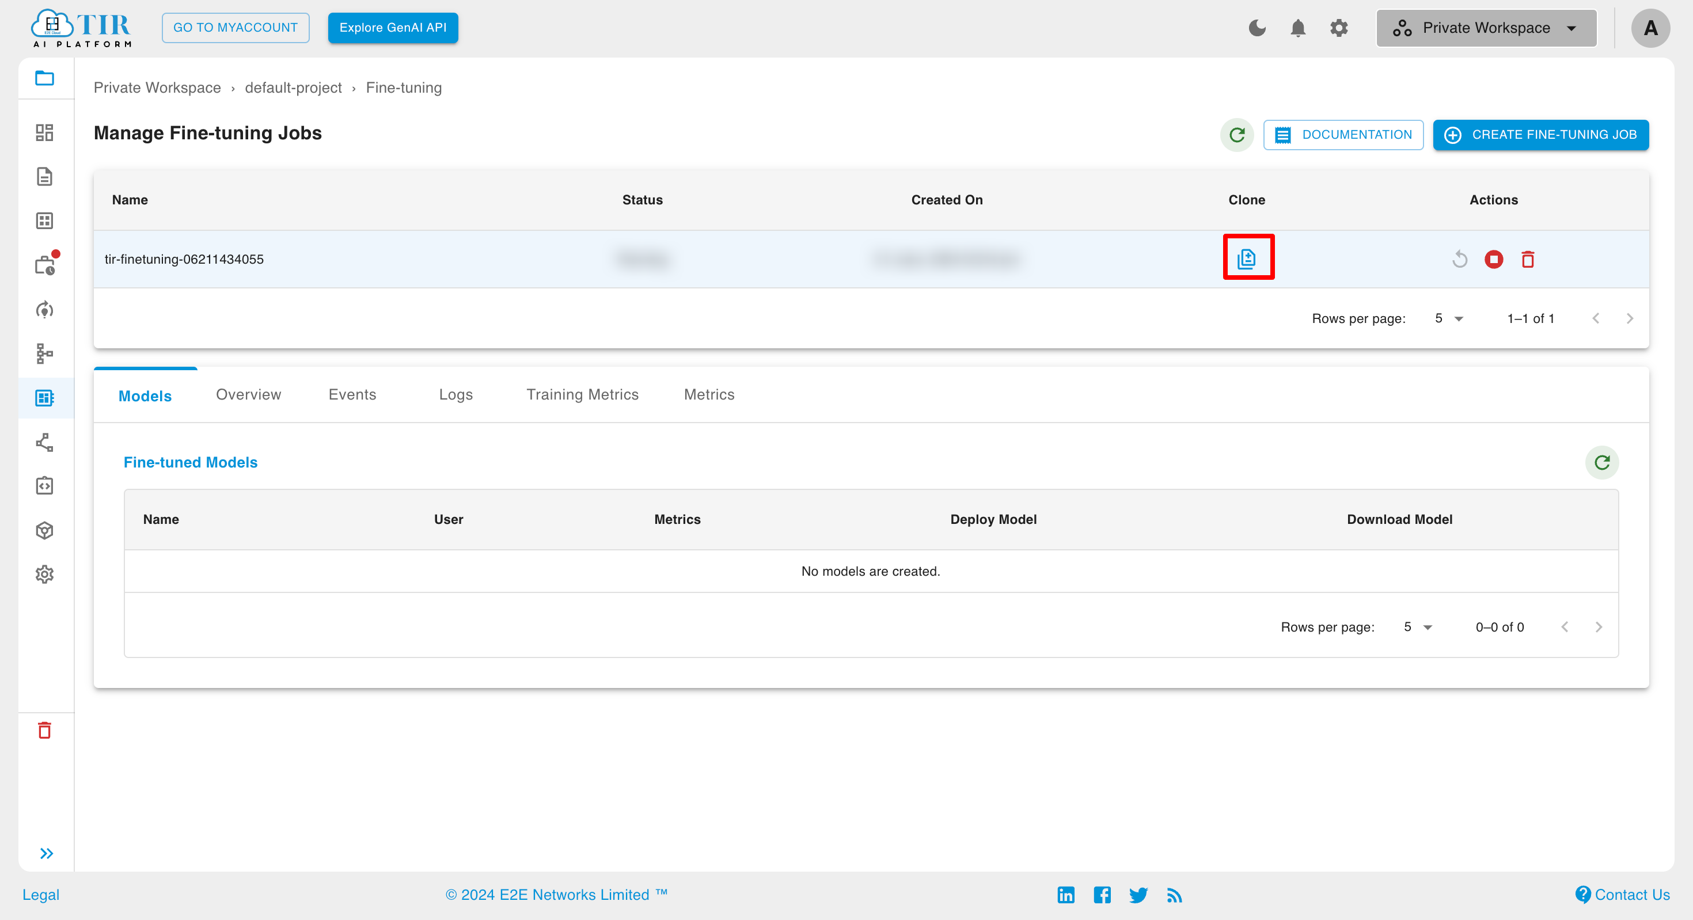
Task: Select the Events tab
Action: [x=352, y=394]
